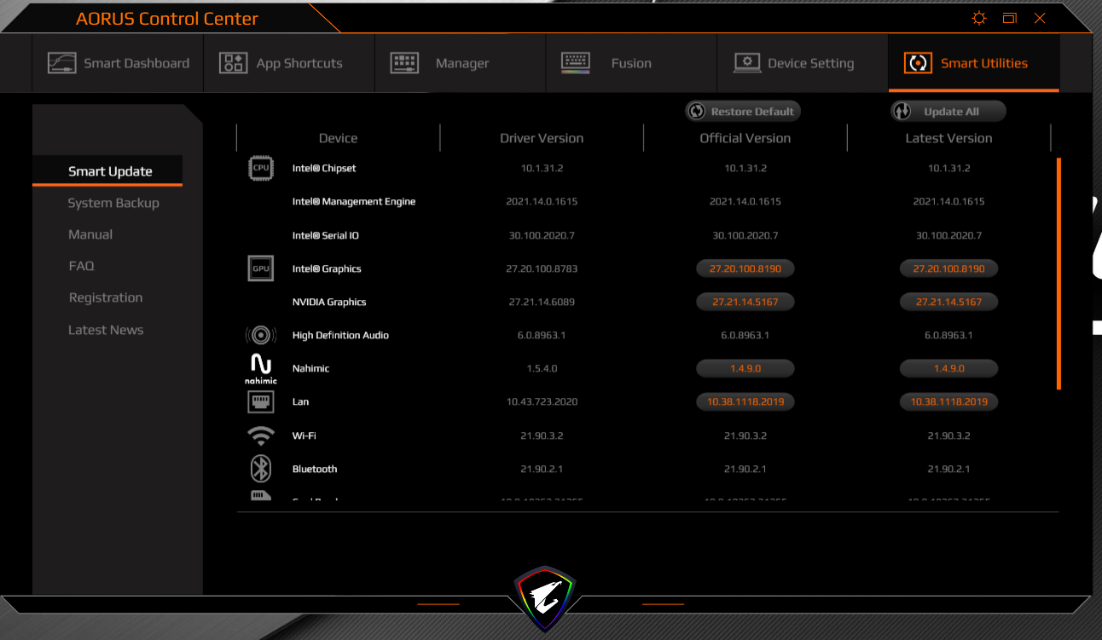This screenshot has width=1102, height=640.
Task: Click the CPU chip icon beside Intel Chipset
Action: click(260, 168)
